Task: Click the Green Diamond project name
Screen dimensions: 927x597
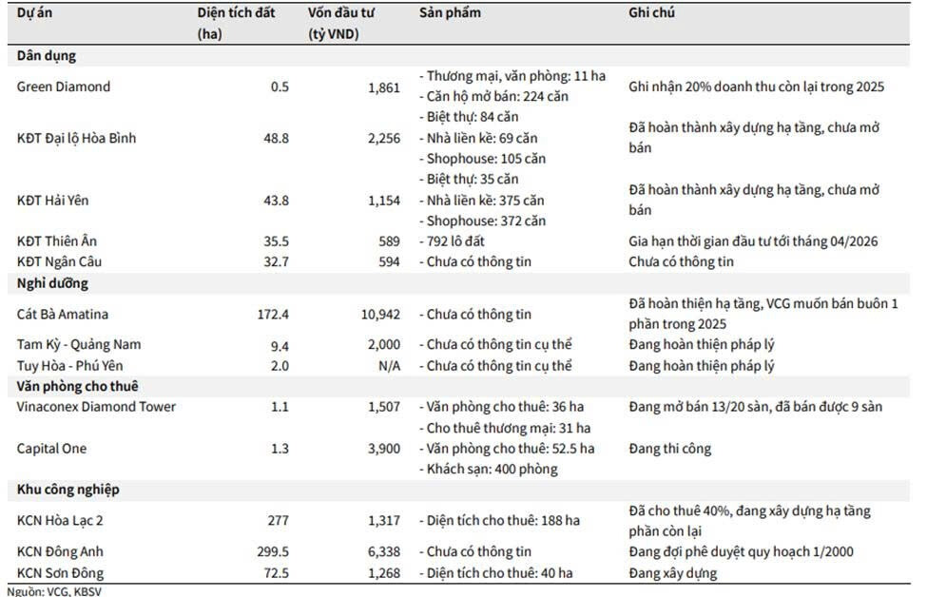Action: [x=64, y=87]
